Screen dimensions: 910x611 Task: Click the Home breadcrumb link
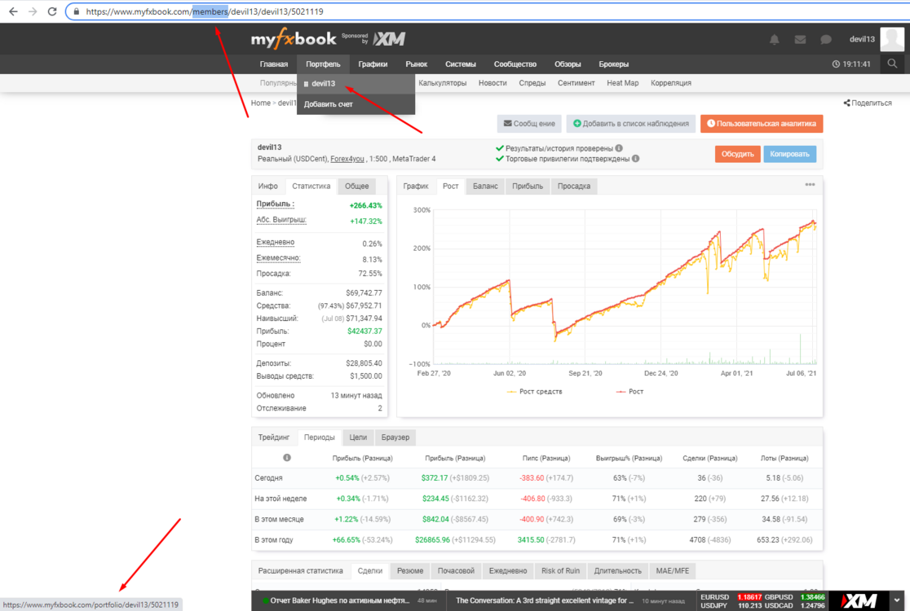tap(261, 103)
